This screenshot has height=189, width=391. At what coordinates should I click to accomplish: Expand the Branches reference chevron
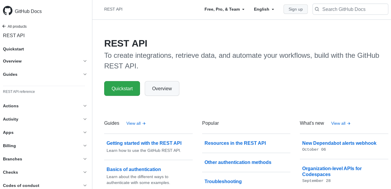pos(85,159)
